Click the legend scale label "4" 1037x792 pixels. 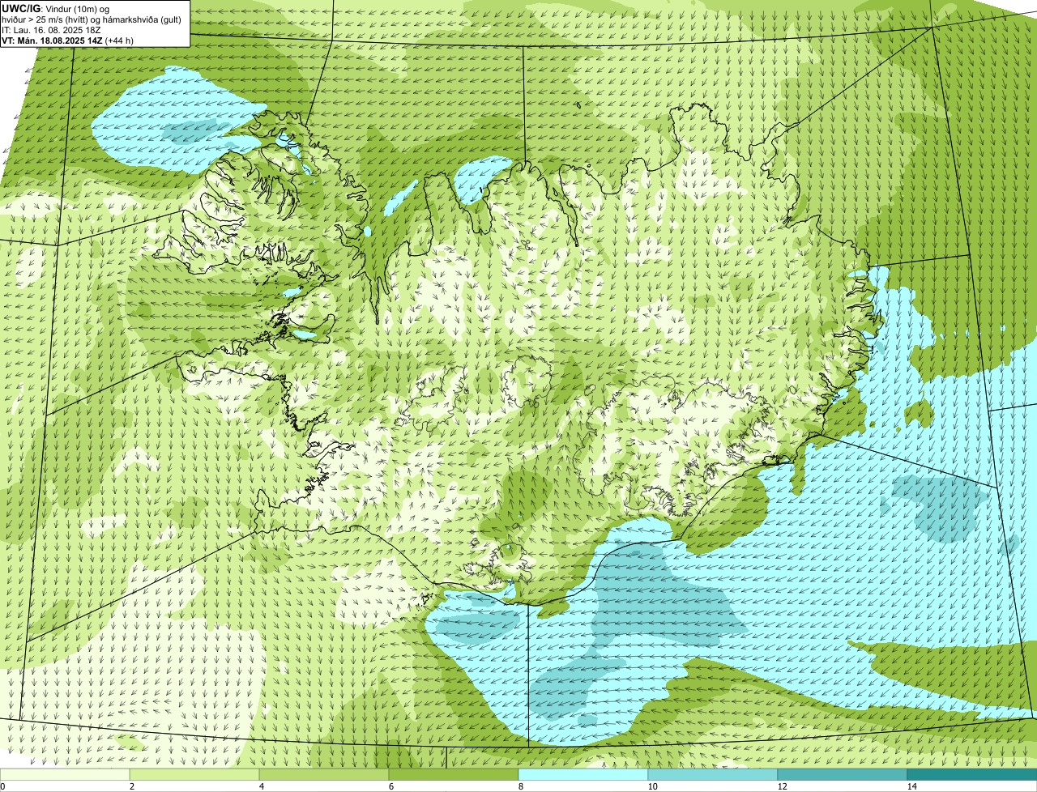tap(261, 786)
